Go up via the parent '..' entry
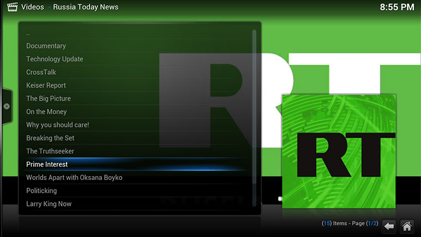The image size is (421, 237). pos(136,34)
